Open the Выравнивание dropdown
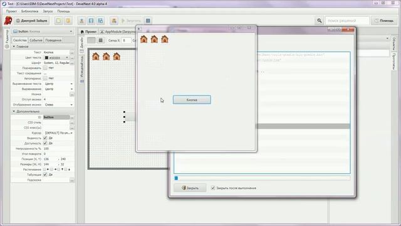The height and width of the screenshot is (226, 401). coord(71,89)
